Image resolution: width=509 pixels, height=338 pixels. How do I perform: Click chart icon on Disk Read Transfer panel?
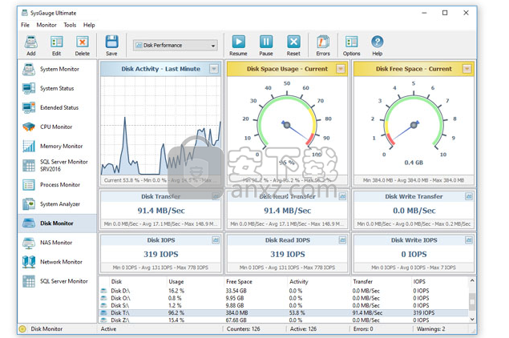[x=342, y=196]
